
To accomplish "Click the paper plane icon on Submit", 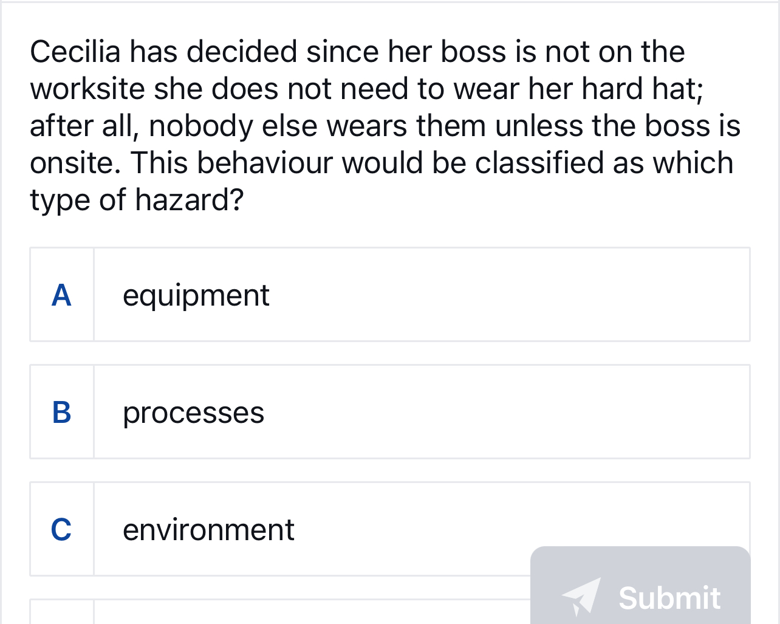I will click(x=581, y=598).
